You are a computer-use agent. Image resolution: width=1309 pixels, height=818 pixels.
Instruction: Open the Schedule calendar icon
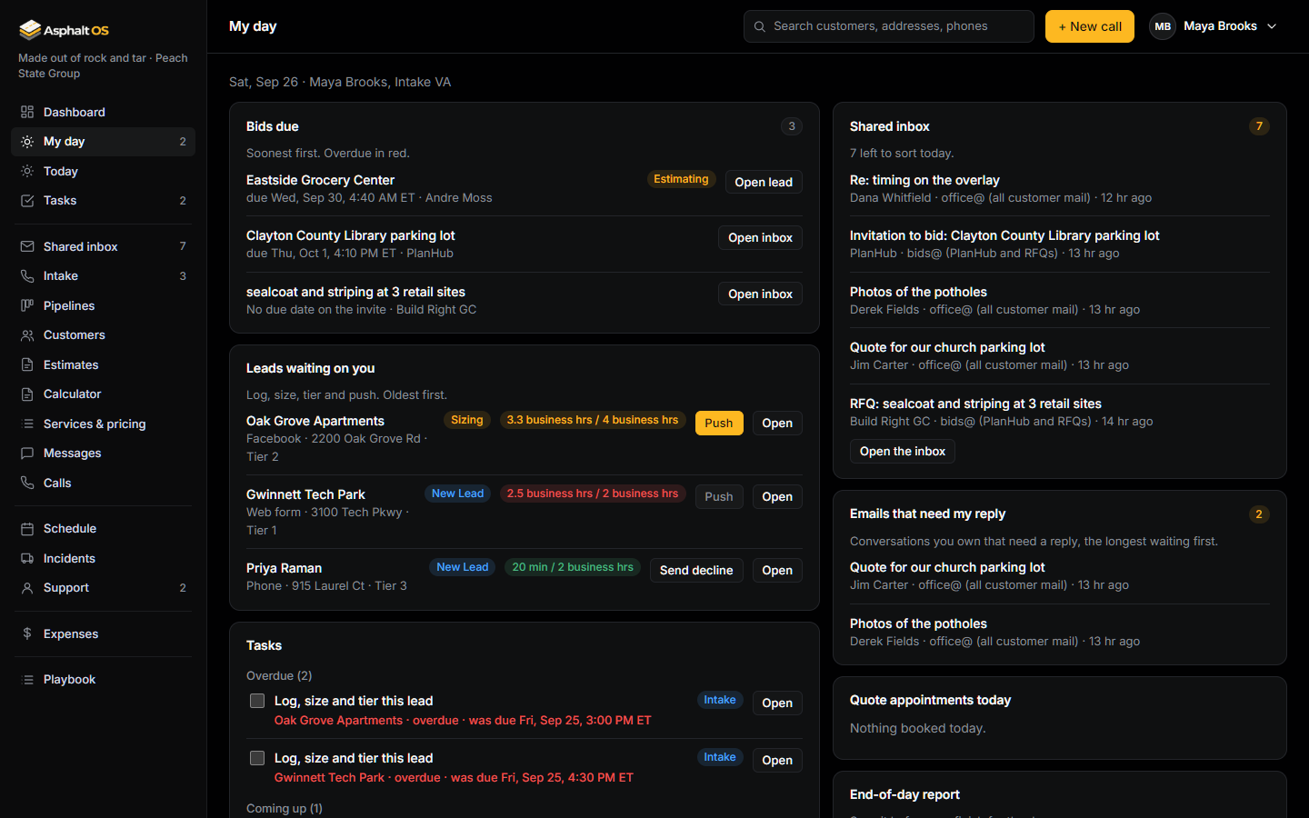coord(27,529)
